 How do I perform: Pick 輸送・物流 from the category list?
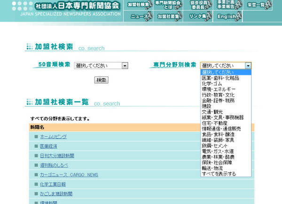[212, 168]
